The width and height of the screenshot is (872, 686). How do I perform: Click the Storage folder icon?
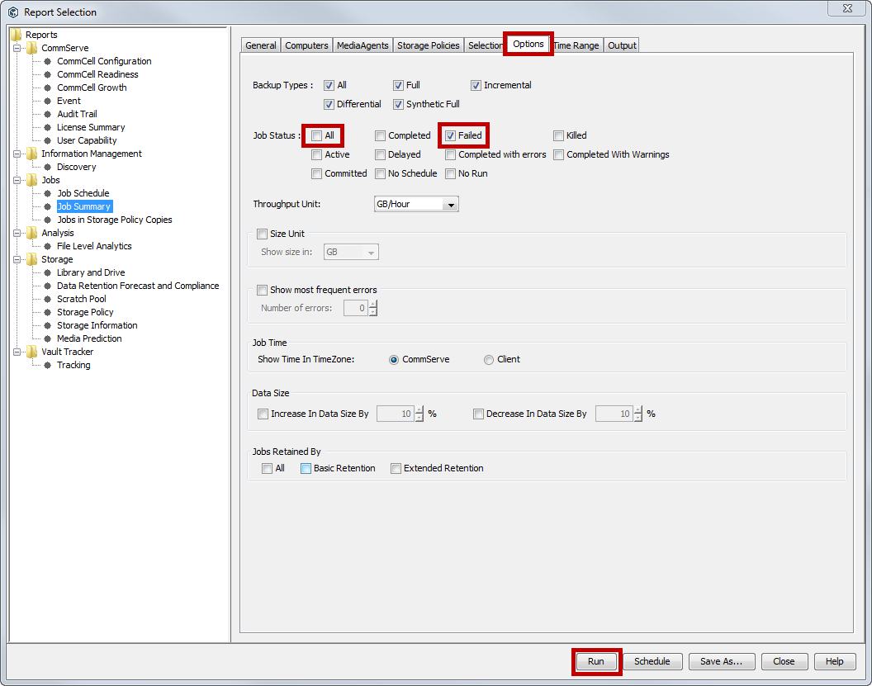click(x=32, y=259)
